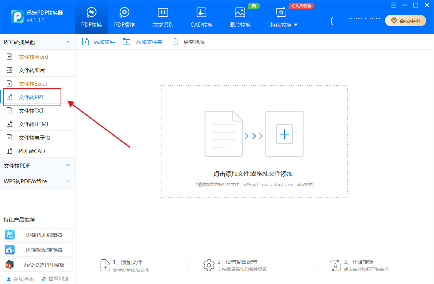Open 办公资源PPT模板 recommended product
The height and width of the screenshot is (284, 434).
pos(38,265)
